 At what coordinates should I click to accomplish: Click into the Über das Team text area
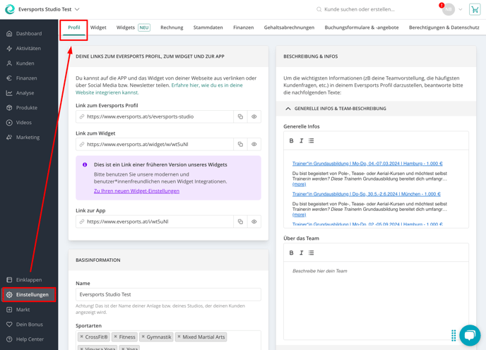pos(376,301)
